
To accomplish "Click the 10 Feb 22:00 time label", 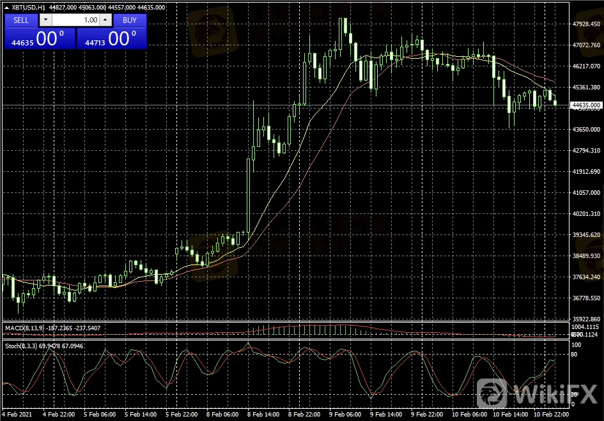I will tap(550, 414).
